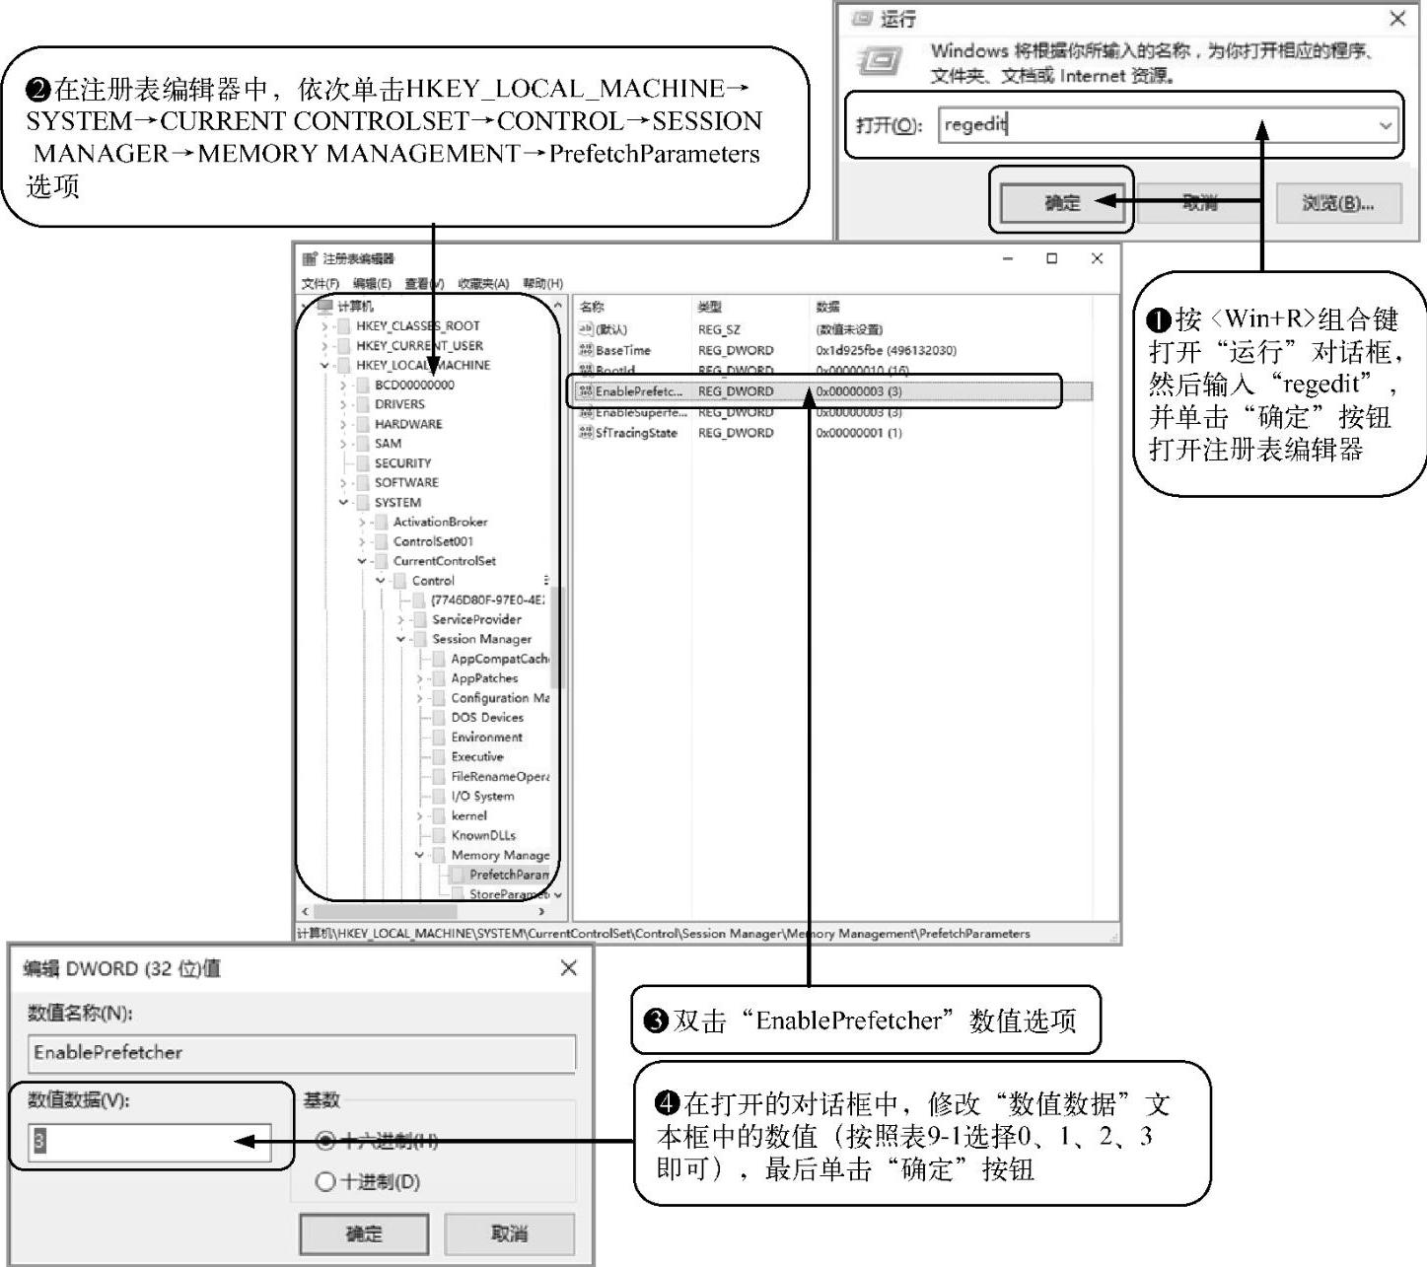Click the 数值名称 EnablePrefetcher name field
This screenshot has width=1427, height=1267.
(302, 1053)
